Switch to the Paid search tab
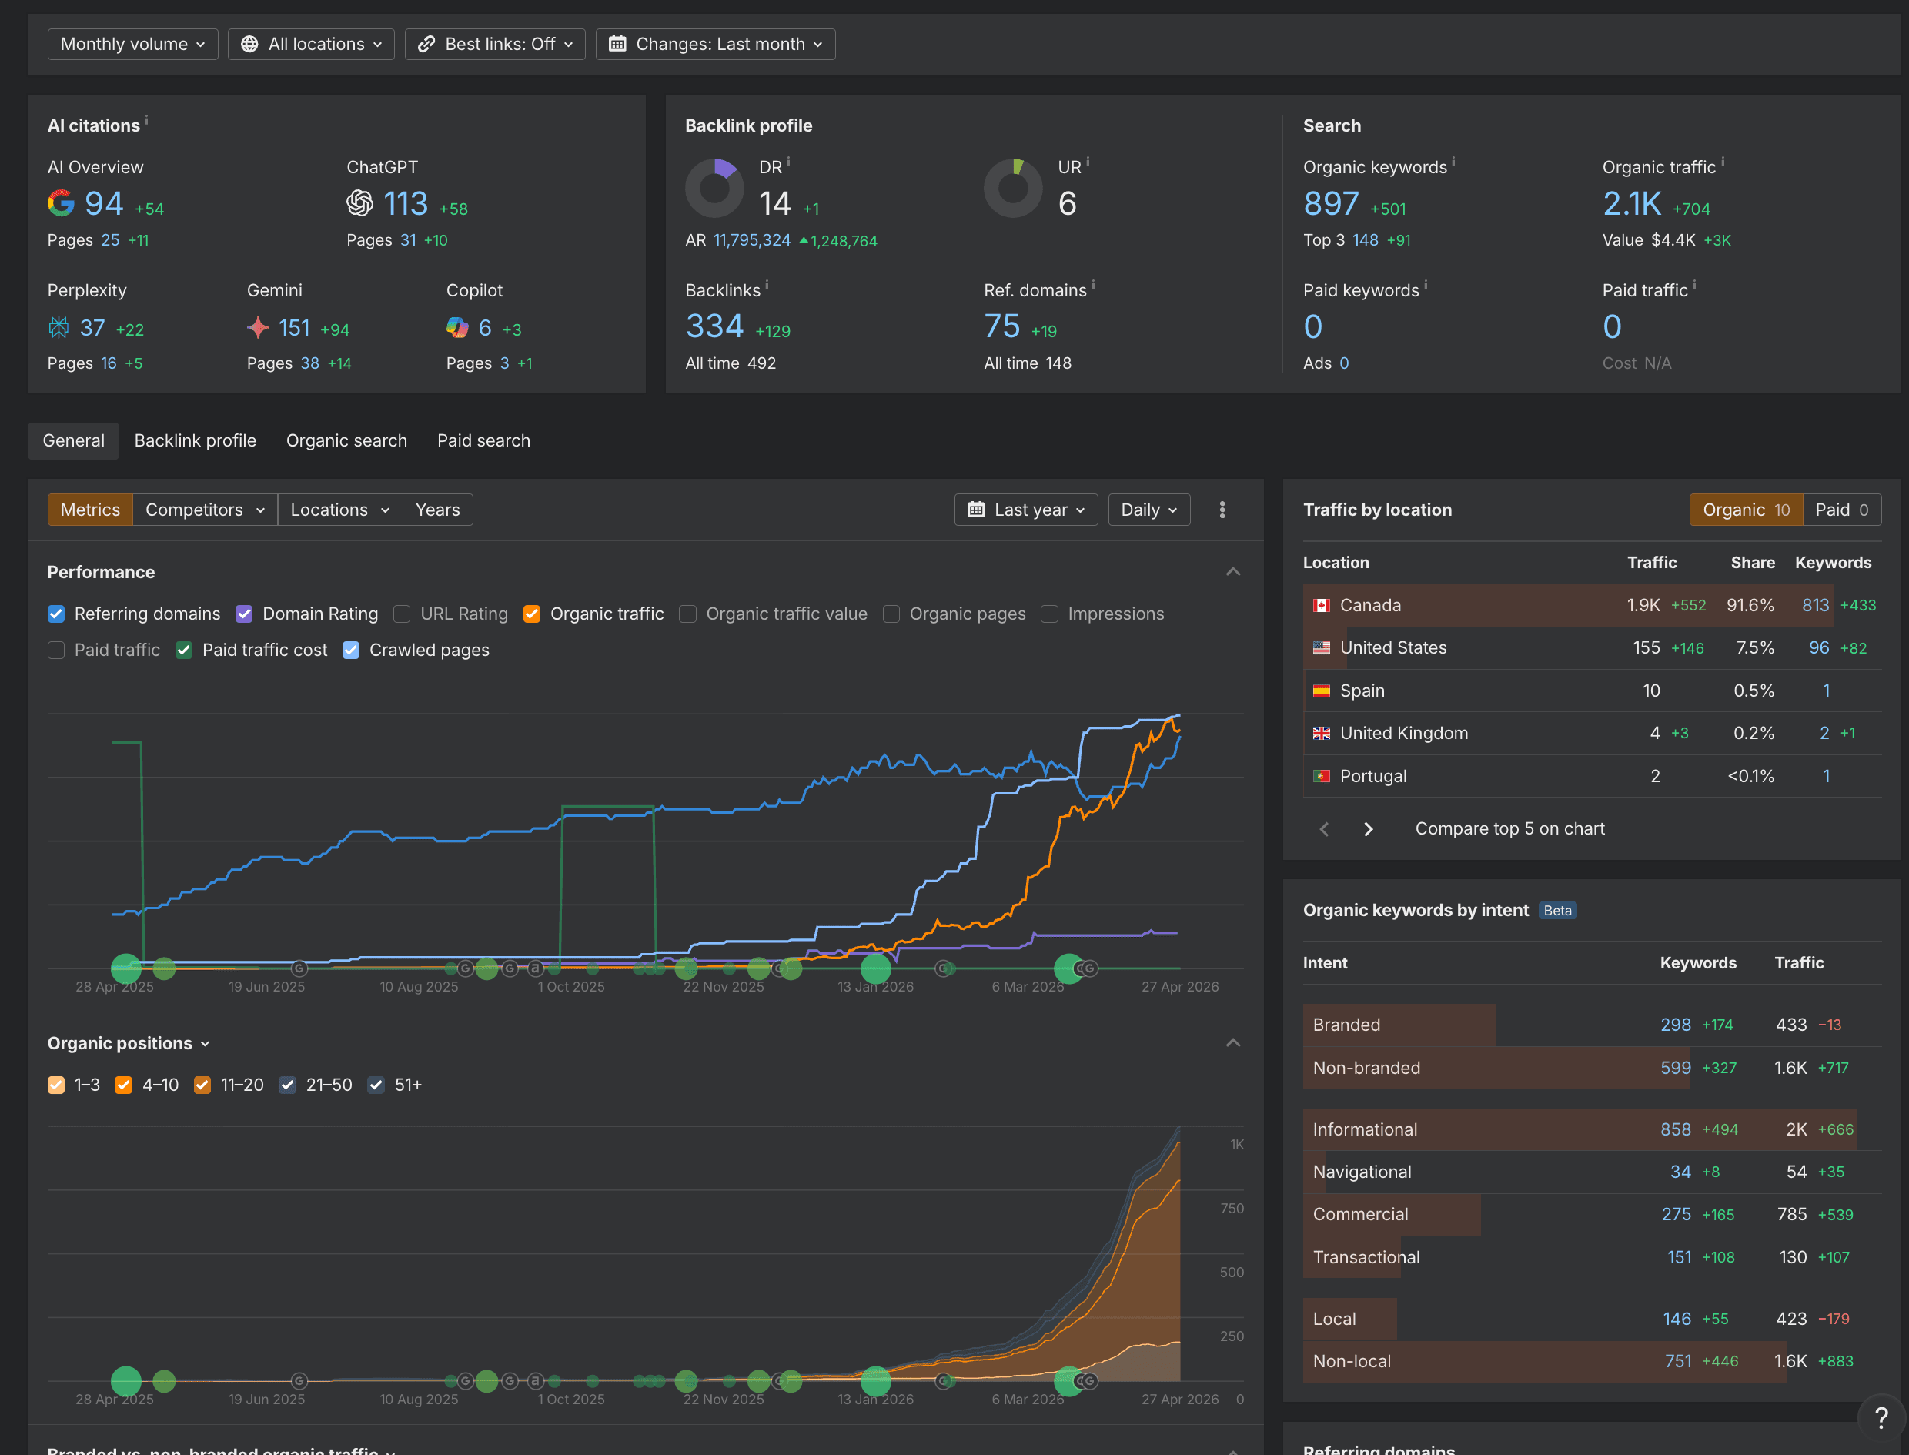 tap(483, 441)
